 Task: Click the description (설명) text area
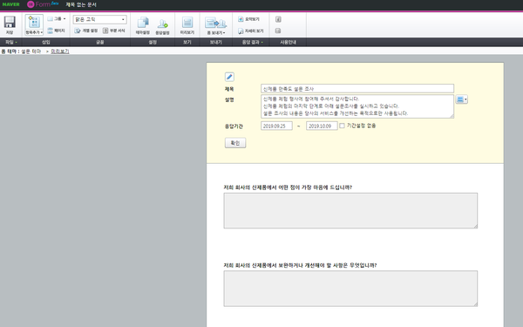coord(357,106)
